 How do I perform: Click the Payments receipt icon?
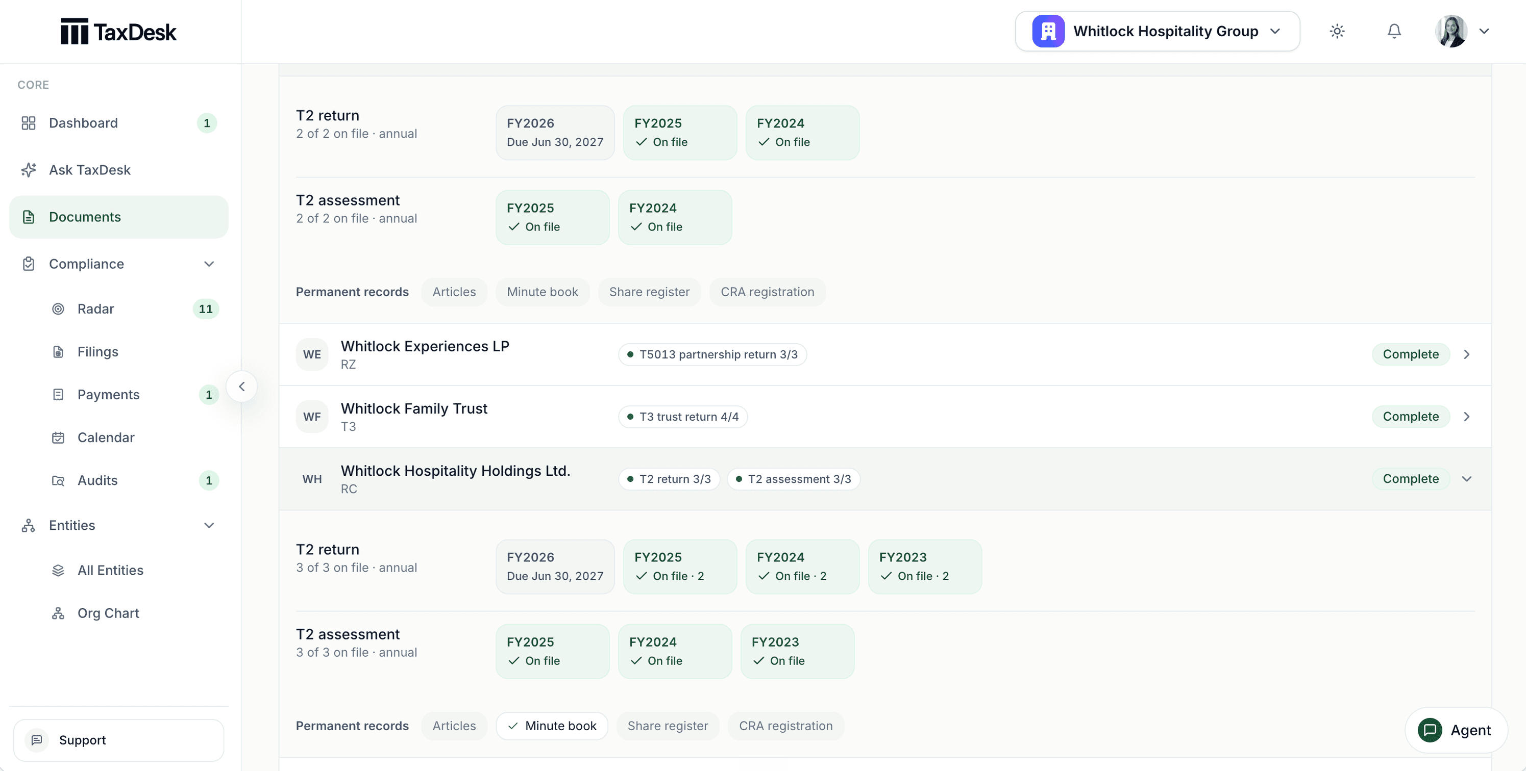tap(58, 395)
